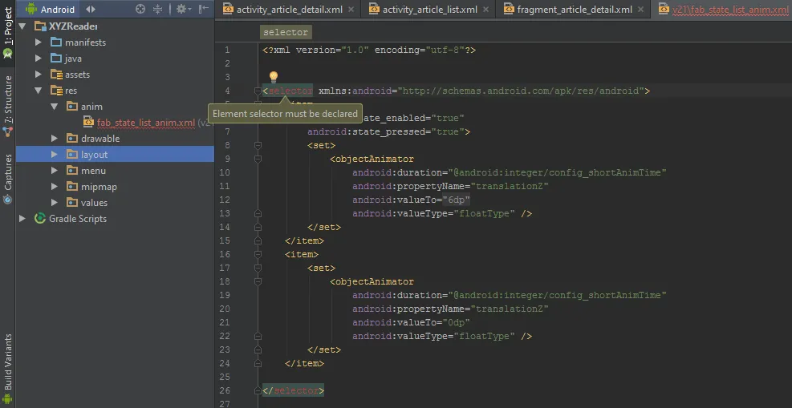Click the manifests folder icon
The image size is (792, 408).
click(56, 42)
